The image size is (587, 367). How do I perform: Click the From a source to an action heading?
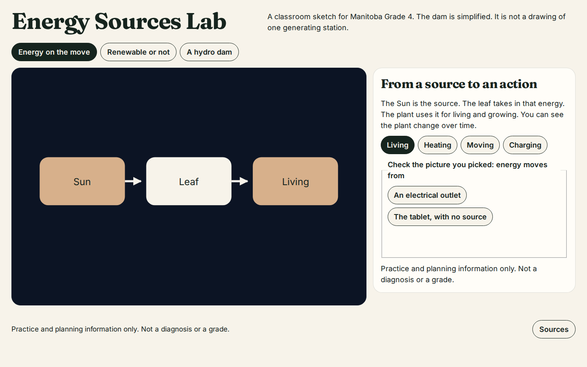coord(459,84)
